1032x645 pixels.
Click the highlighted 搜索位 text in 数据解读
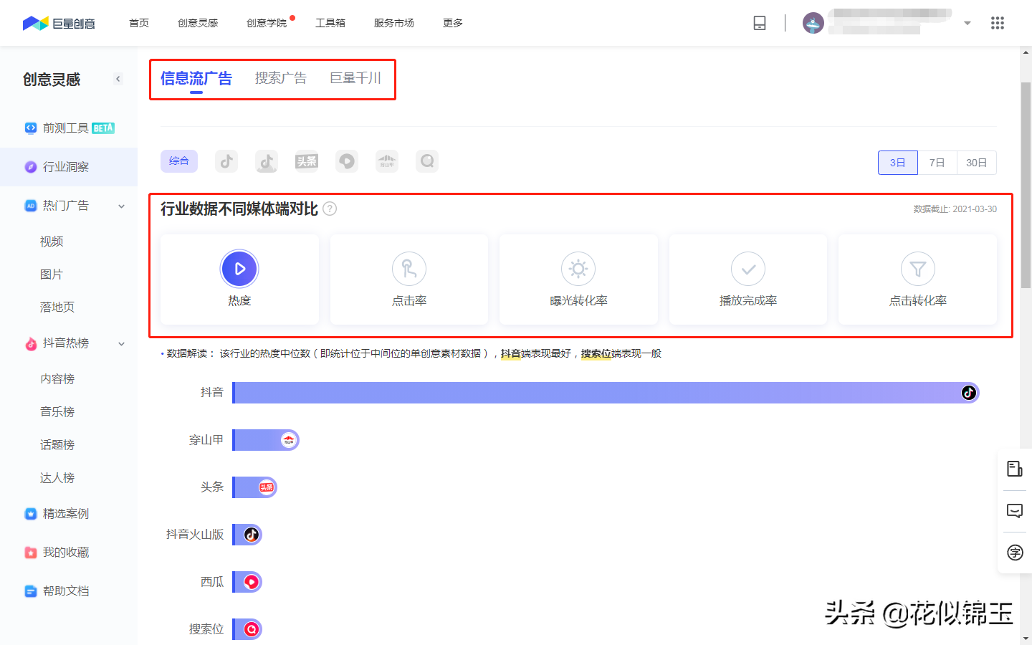point(596,353)
